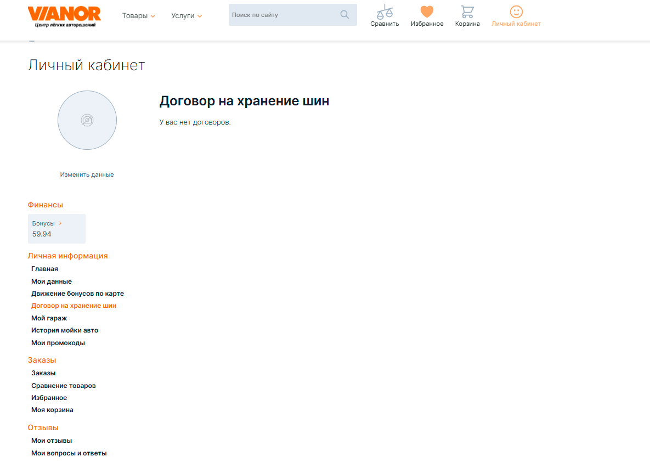Viewport: 650px width, 462px height.
Task: Click the Vianor logo
Action: tap(64, 15)
